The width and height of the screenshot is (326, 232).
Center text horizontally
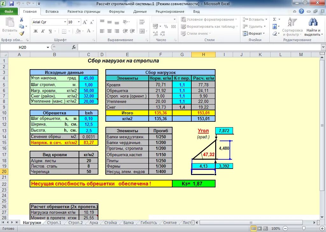[x=110, y=31]
